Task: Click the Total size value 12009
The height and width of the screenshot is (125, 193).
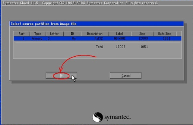Action: point(121,47)
